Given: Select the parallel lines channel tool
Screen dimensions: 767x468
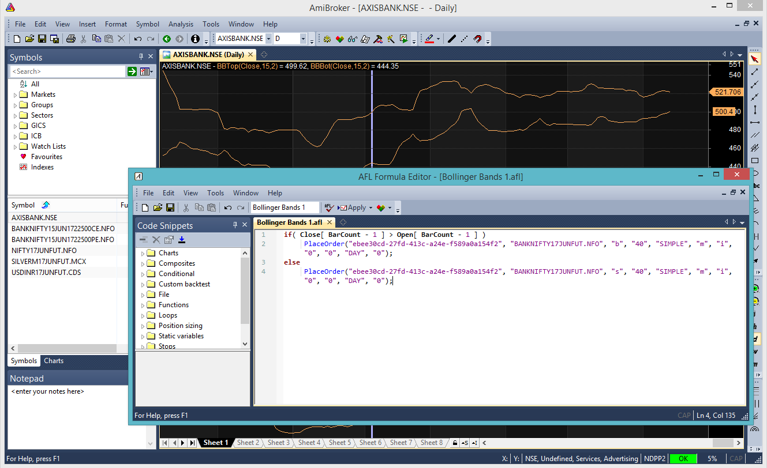Looking at the screenshot, I should click(x=755, y=135).
